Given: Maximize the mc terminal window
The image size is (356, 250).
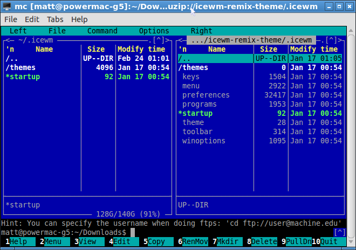Looking at the screenshot, I should point(339,7).
